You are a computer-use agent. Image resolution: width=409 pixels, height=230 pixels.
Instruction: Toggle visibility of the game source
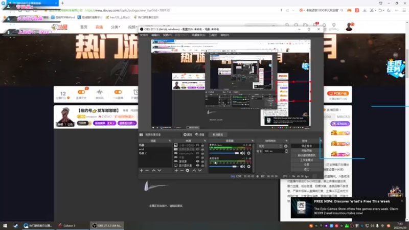[x=198, y=162]
